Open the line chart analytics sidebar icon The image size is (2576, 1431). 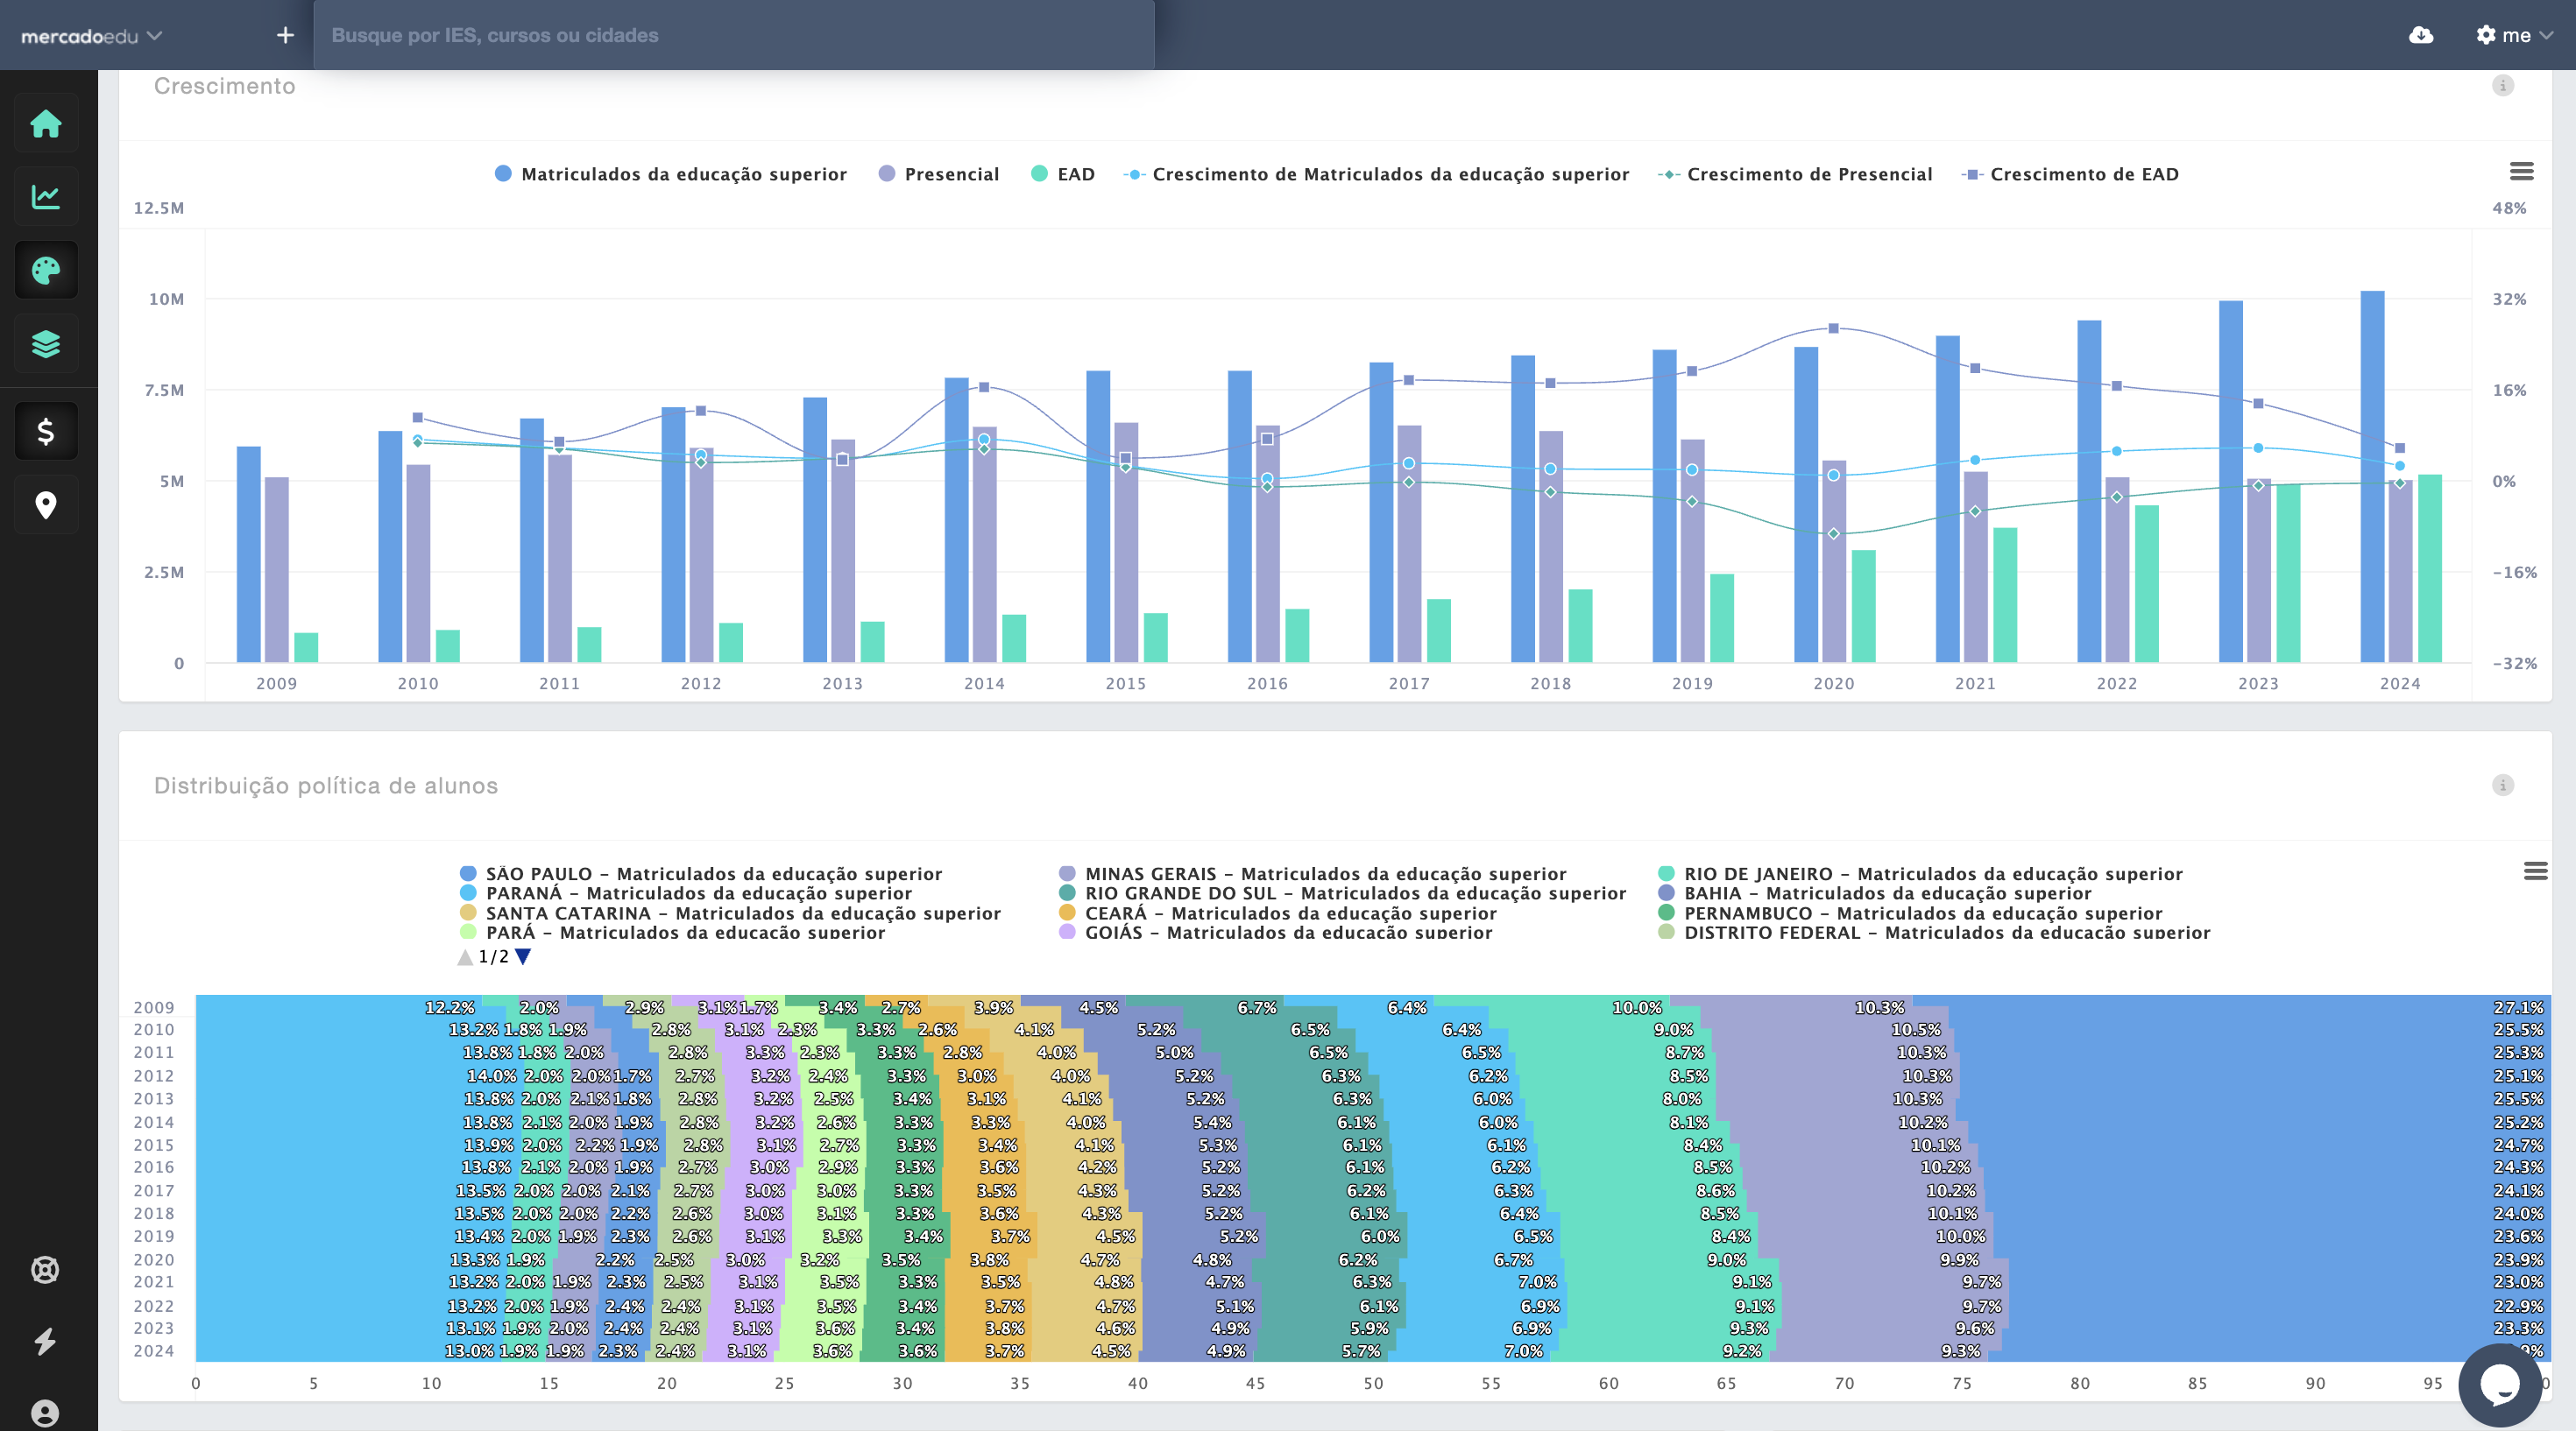46,197
